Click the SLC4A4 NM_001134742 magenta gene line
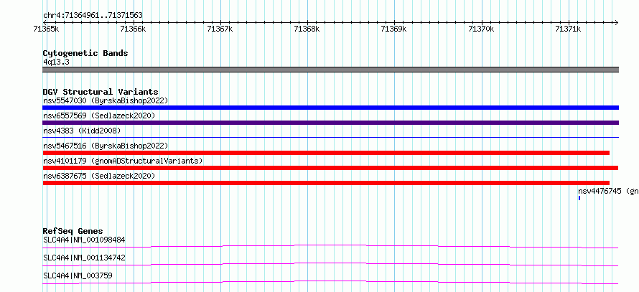Image resolution: width=639 pixels, height=292 pixels. pos(330,264)
